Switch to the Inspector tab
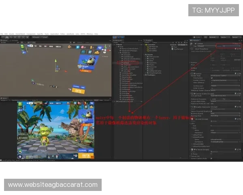The width and height of the screenshot is (243, 195). coord(195,41)
